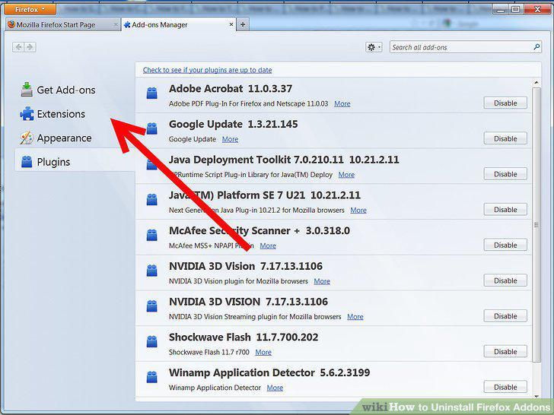Screen dimensions: 554x415
Task: Open the Get Add-ons section
Action: pyautogui.click(x=58, y=90)
